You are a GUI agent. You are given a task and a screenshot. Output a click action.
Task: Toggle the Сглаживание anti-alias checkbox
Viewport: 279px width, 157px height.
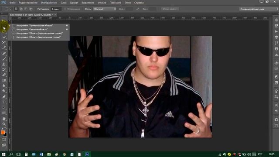click(65, 9)
